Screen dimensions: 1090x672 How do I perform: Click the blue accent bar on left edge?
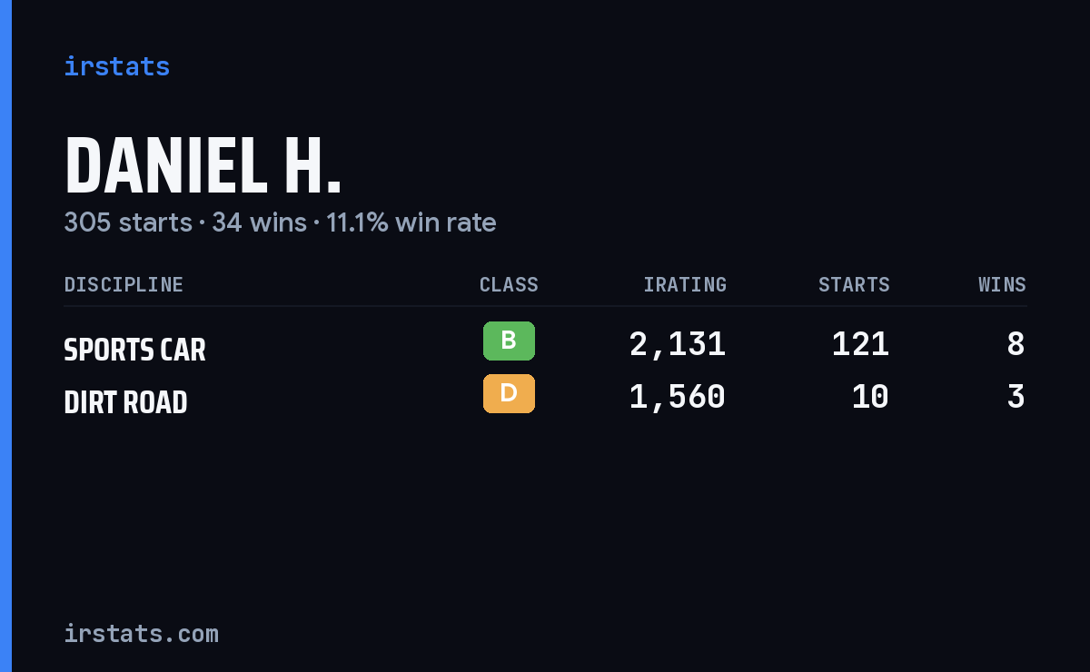click(x=5, y=336)
